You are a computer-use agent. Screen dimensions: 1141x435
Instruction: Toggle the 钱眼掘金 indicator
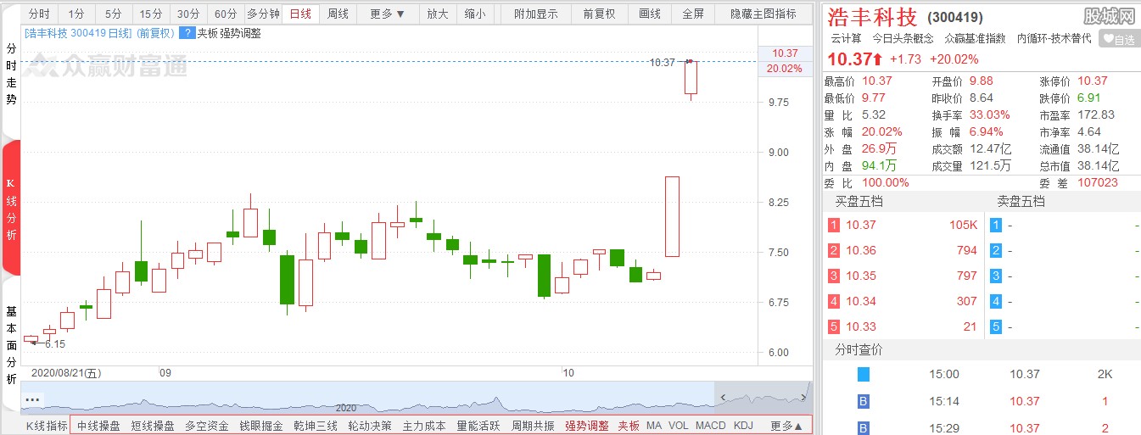(261, 426)
